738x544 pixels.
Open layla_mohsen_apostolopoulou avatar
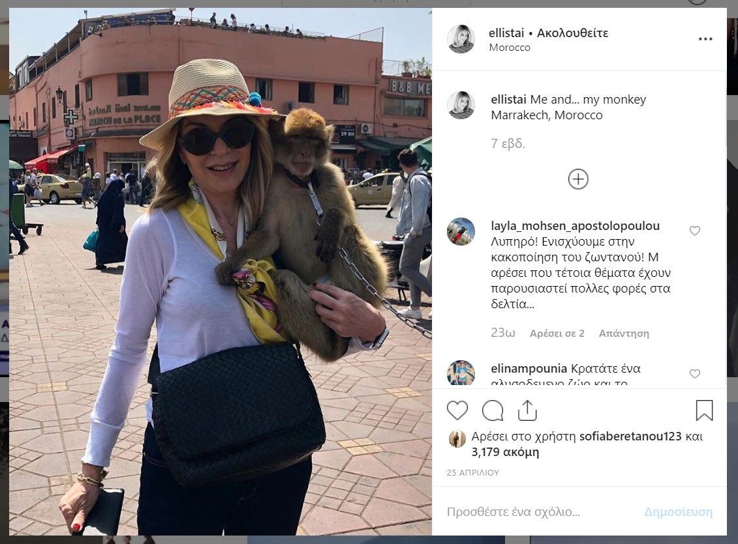461,231
